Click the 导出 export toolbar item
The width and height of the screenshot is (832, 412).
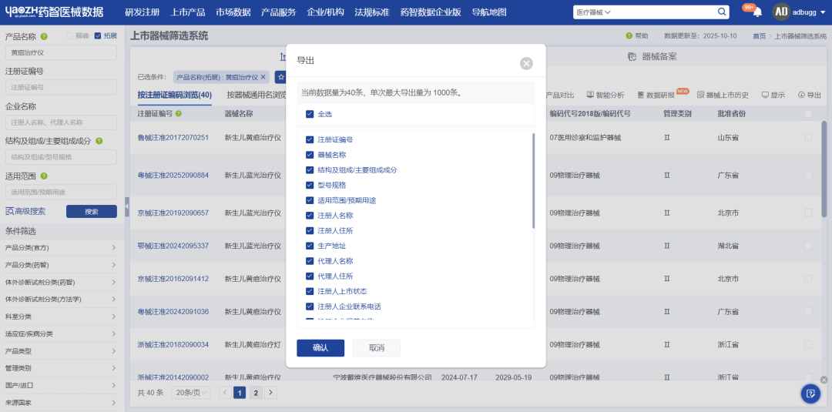click(809, 95)
